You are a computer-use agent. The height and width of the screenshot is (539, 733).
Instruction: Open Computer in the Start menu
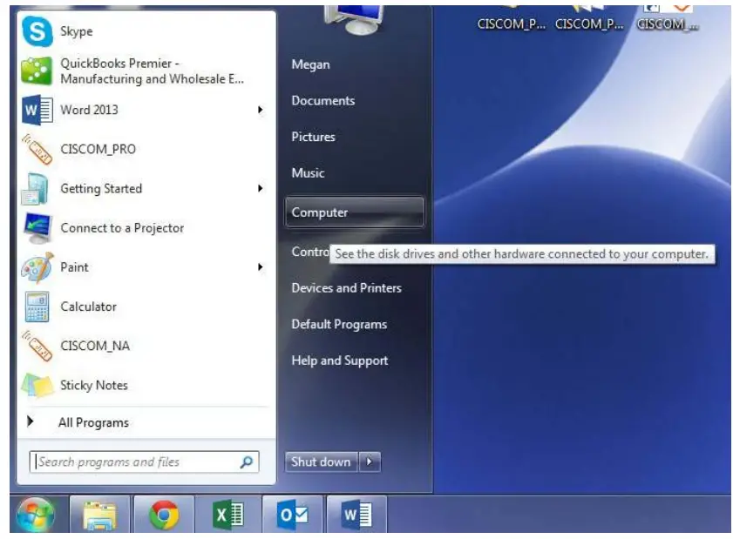pos(355,212)
